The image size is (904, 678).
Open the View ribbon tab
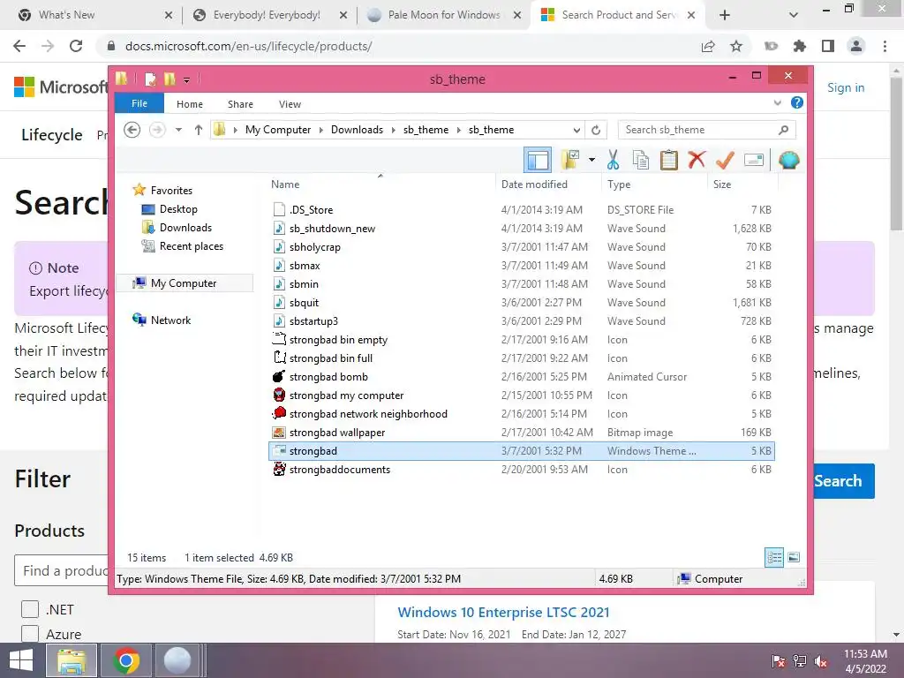(x=290, y=104)
